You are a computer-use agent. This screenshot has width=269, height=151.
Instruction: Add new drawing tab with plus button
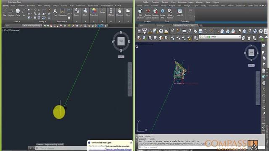tap(201, 26)
